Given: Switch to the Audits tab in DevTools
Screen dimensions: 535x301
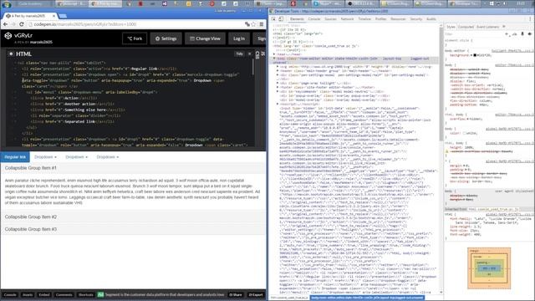Looking at the screenshot, I should 431,19.
